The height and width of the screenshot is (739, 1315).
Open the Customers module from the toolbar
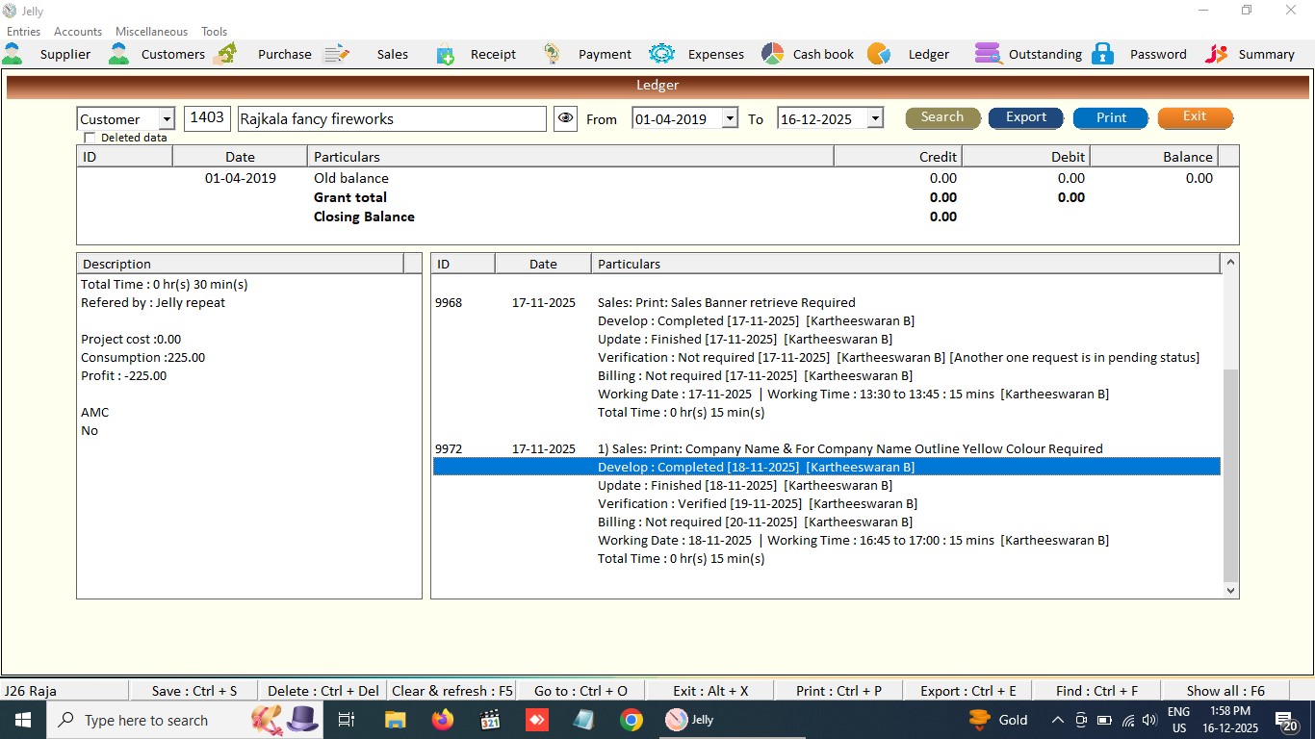[x=157, y=54]
